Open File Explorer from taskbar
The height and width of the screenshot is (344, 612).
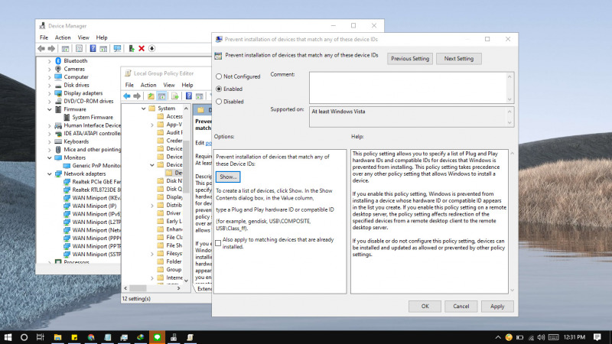(57, 337)
